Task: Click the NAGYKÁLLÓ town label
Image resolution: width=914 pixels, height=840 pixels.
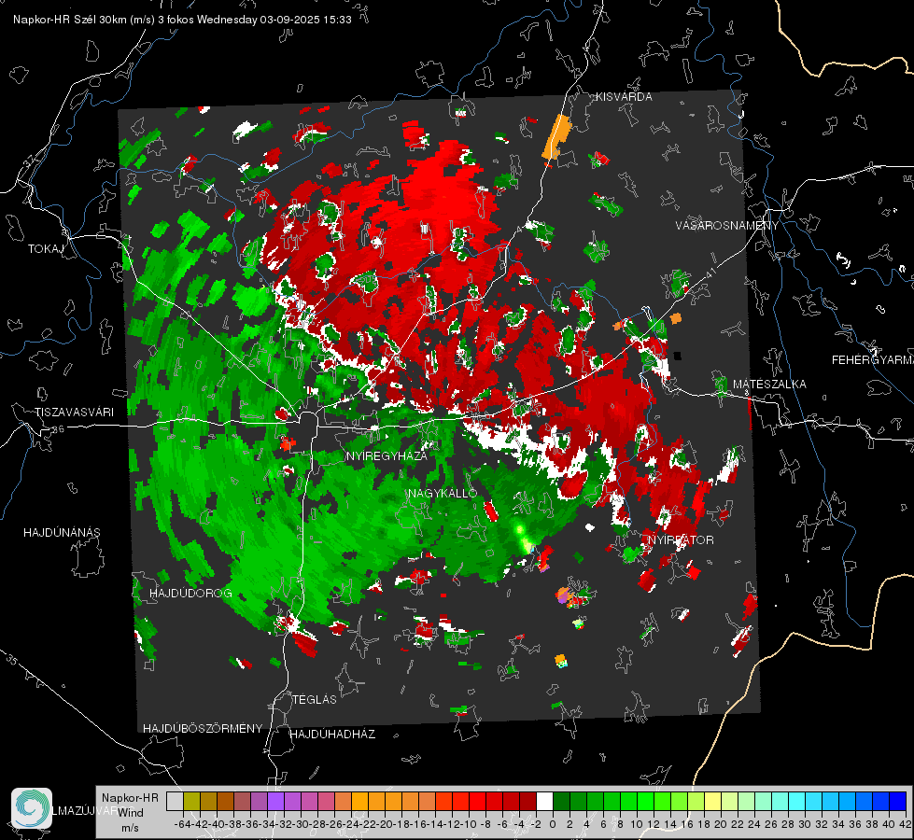Action: click(x=443, y=493)
